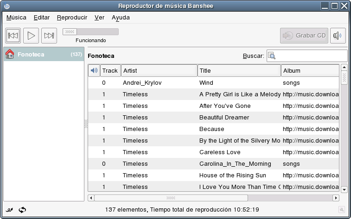Select I Love You More Than Time track
351x219 pixels.
tap(240, 187)
